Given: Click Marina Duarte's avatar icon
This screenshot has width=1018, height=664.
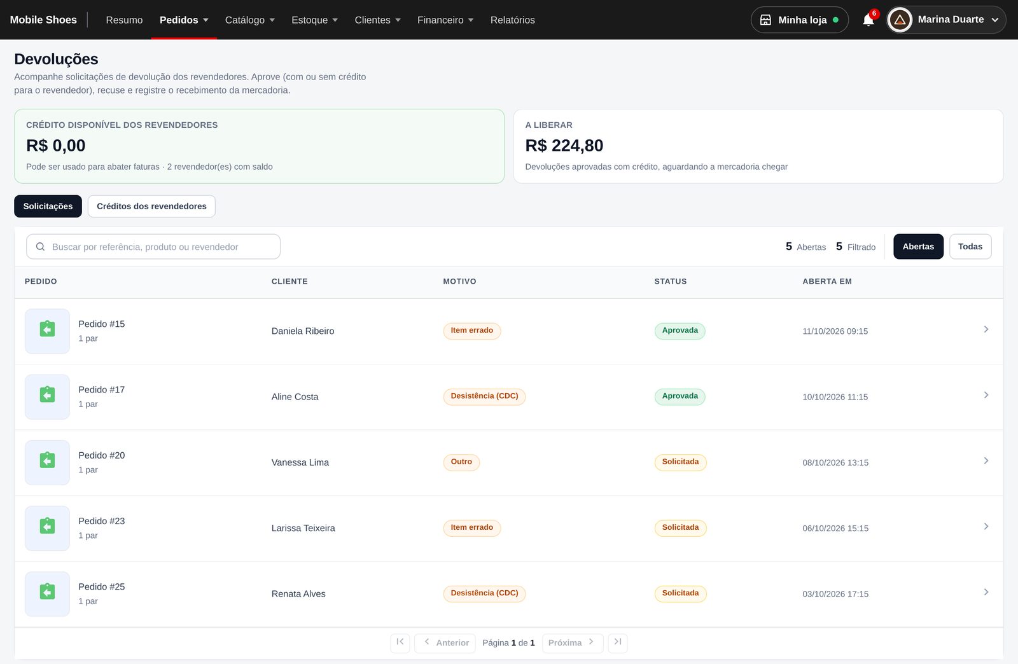Looking at the screenshot, I should [x=900, y=20].
